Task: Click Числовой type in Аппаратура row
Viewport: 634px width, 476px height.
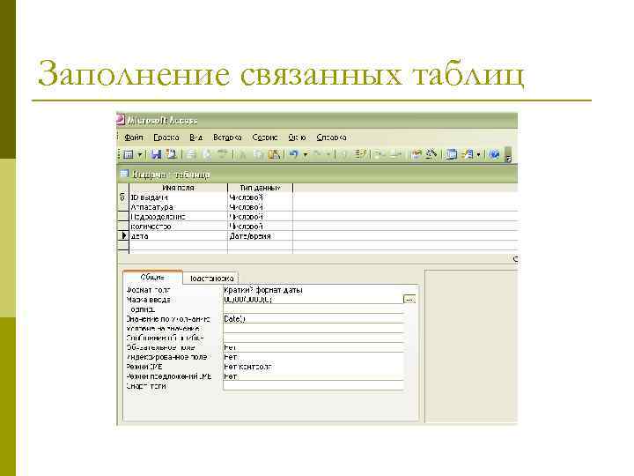Action: 260,207
